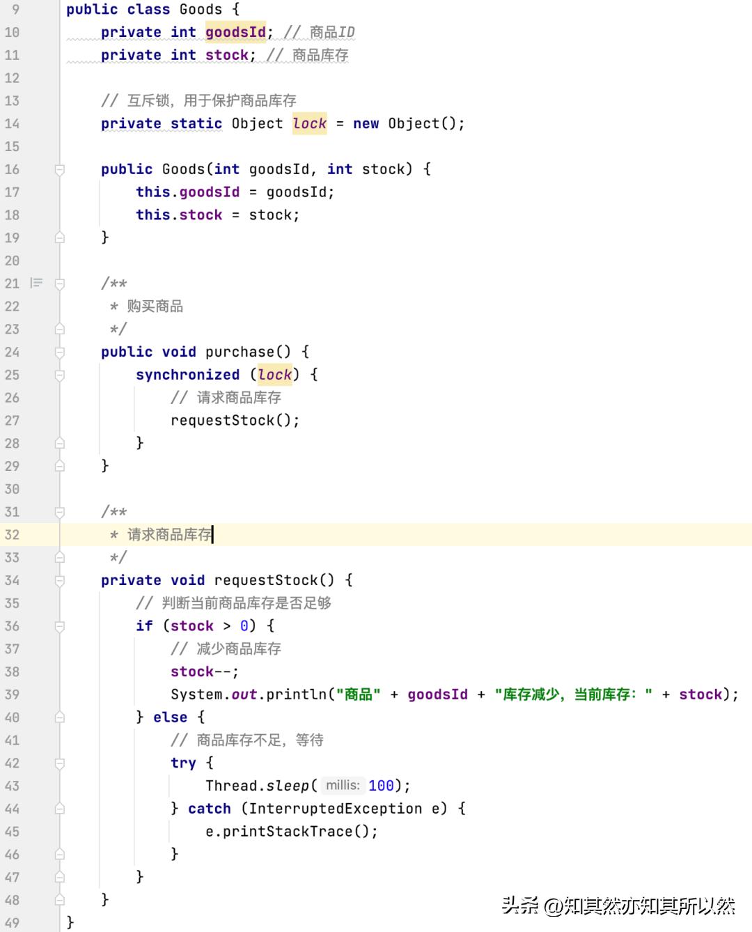Image resolution: width=752 pixels, height=932 pixels.
Task: Click the fold end marker on line 19
Action: [x=60, y=238]
